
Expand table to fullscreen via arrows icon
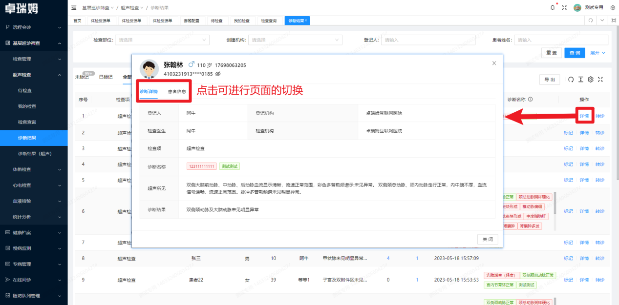600,80
